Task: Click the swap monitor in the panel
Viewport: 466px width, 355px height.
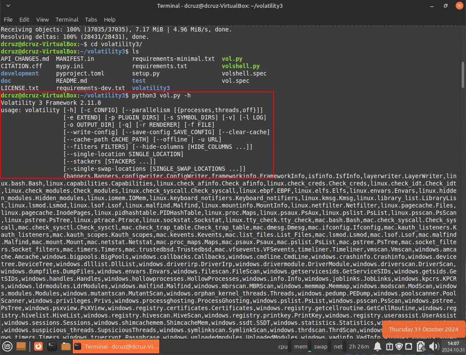Action: pos(322,346)
